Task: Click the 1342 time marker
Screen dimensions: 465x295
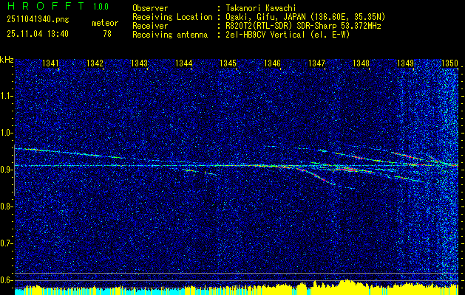Action: click(x=95, y=63)
